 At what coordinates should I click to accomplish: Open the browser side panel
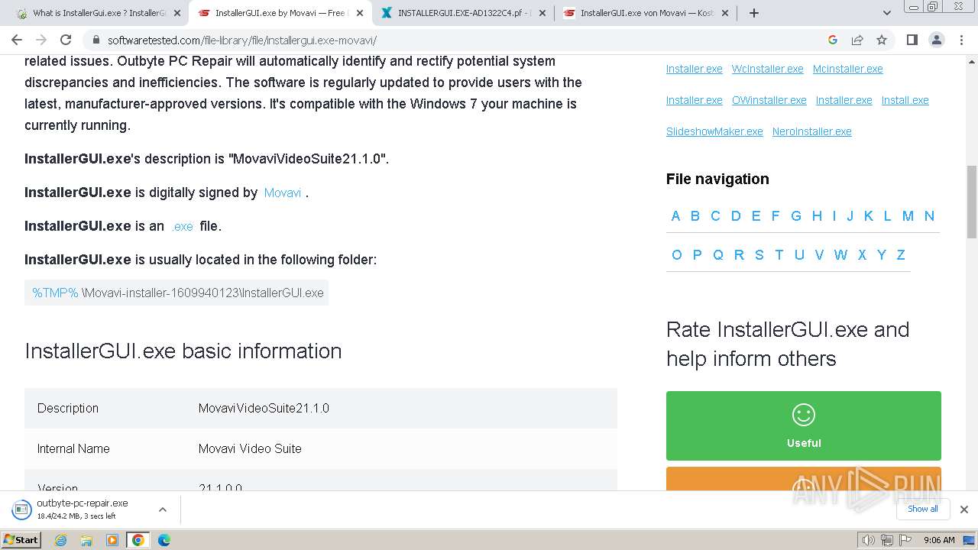(x=912, y=40)
